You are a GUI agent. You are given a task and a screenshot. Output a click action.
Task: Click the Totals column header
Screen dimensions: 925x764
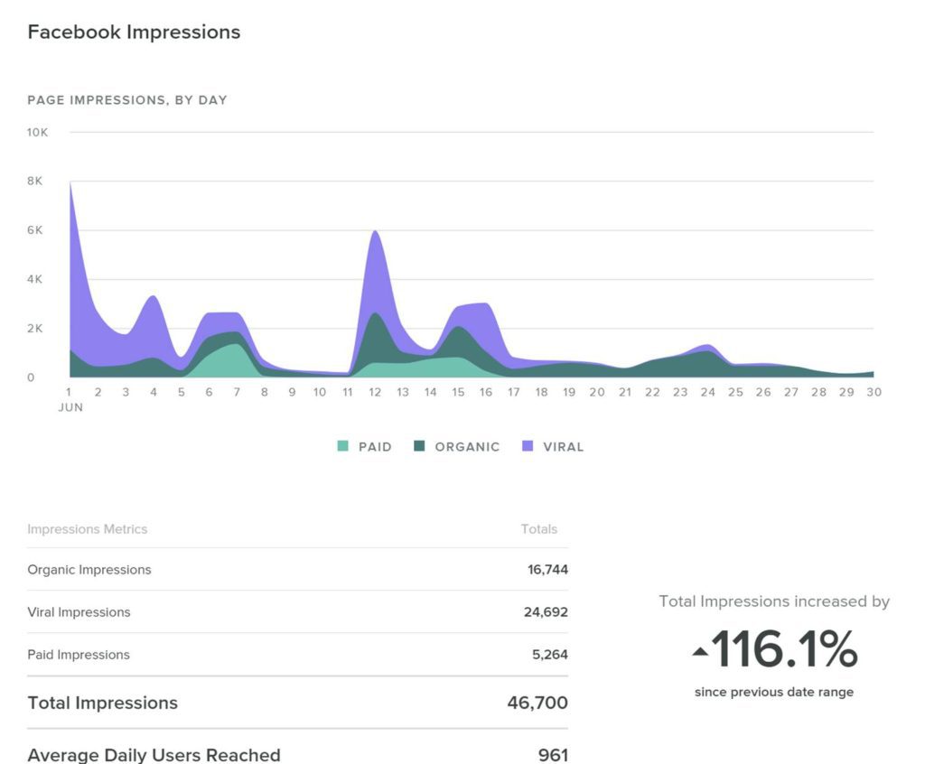(539, 529)
